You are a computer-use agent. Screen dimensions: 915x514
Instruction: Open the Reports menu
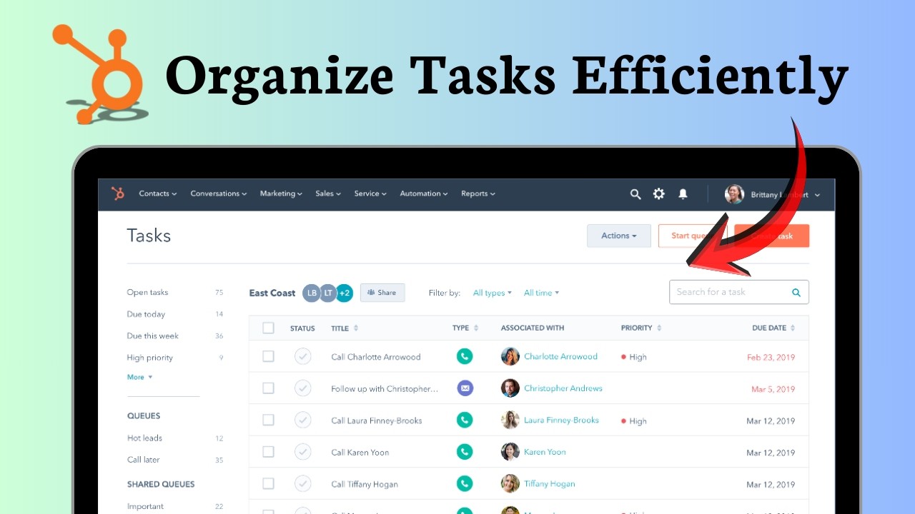(478, 193)
